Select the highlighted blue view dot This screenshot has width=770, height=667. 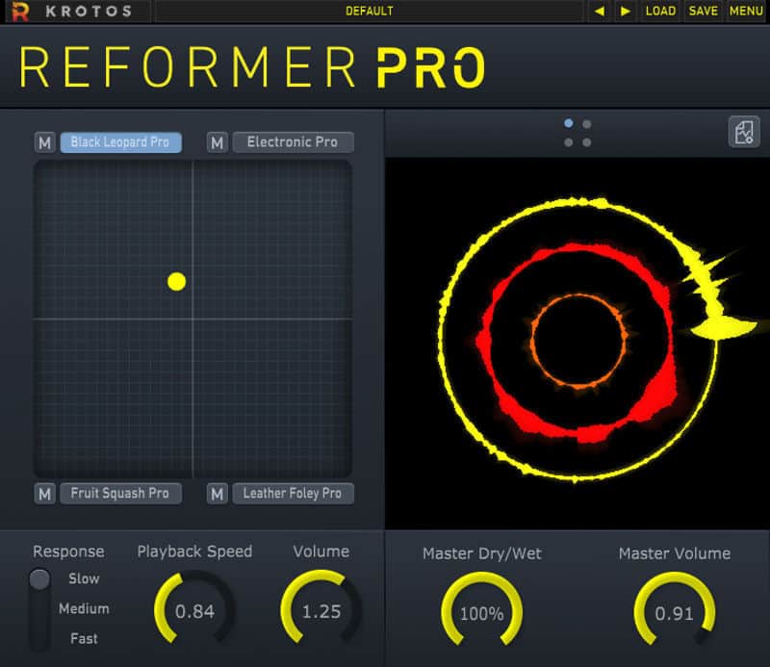[x=569, y=123]
